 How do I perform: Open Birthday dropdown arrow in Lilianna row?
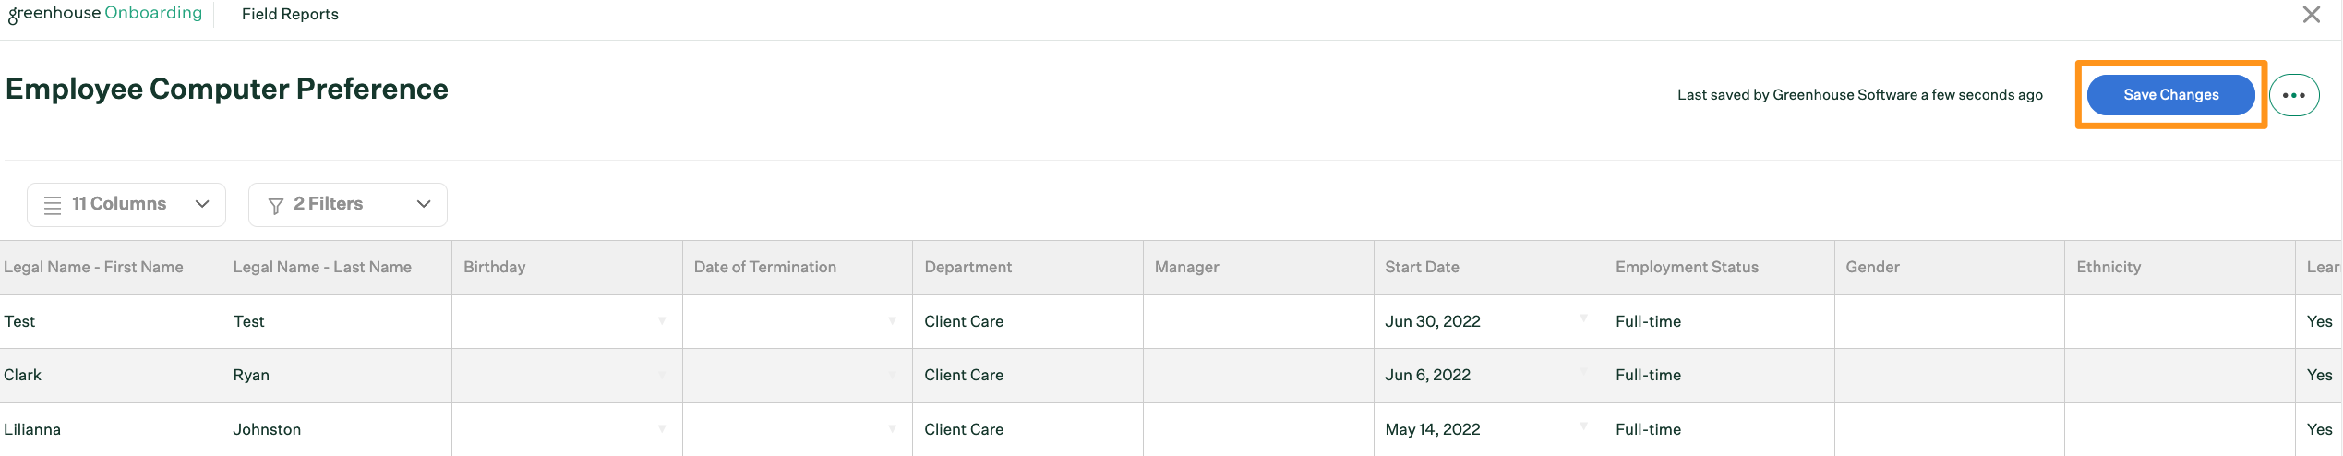pyautogui.click(x=662, y=428)
